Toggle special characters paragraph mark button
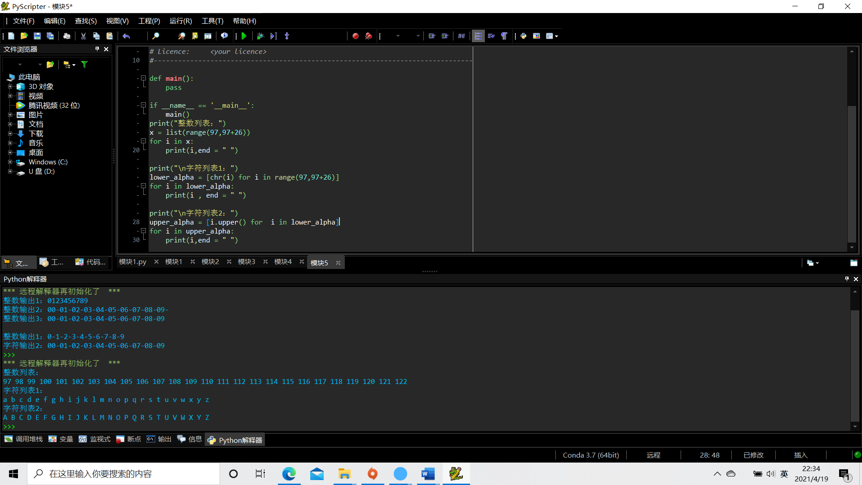This screenshot has width=862, height=485. click(504, 36)
